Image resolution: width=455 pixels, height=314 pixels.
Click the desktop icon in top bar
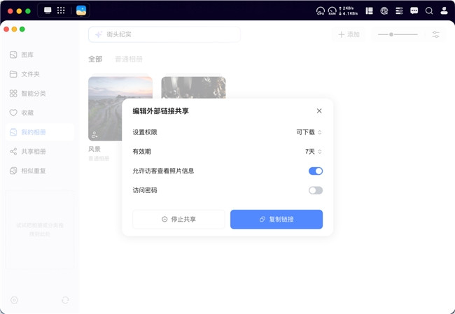pos(48,10)
